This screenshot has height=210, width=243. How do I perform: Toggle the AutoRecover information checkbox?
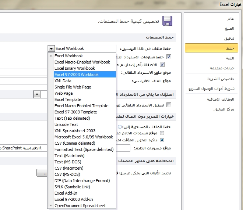tap(169, 57)
